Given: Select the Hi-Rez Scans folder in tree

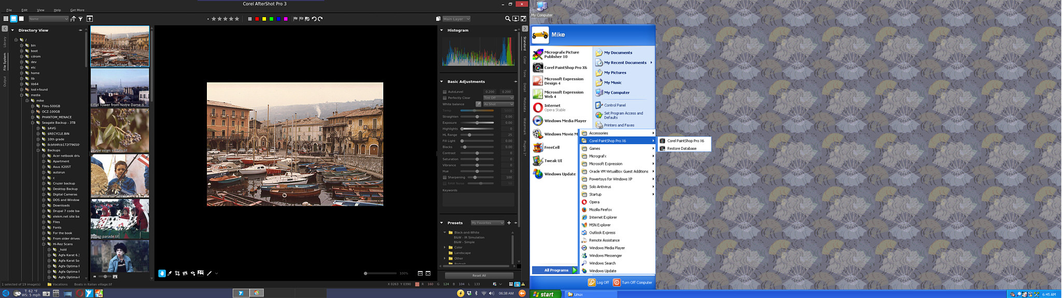Looking at the screenshot, I should point(63,244).
